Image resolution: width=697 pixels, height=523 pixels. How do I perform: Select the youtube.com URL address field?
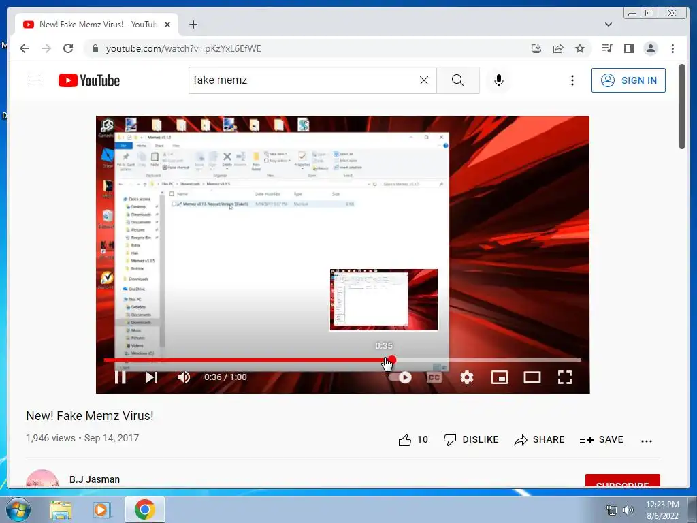click(183, 48)
